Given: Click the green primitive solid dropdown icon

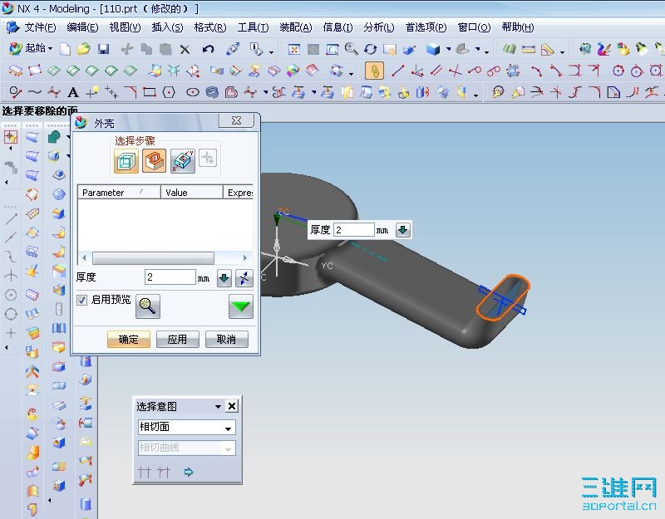Looking at the screenshot, I should 54,137.
